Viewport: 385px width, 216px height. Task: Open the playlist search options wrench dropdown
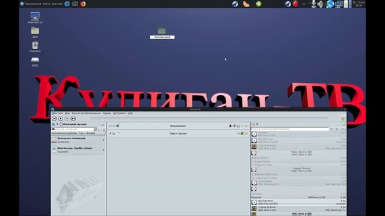343,129
